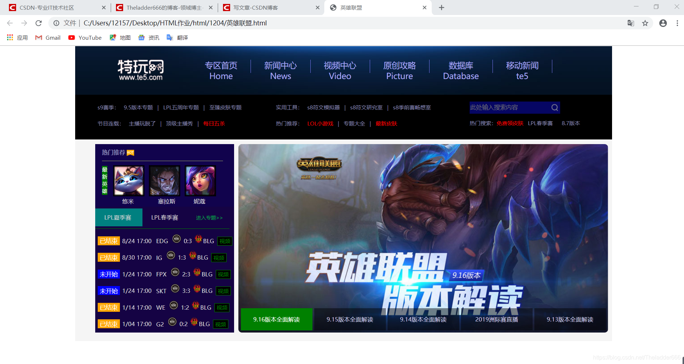Select the 9.13版本全面解读 banner tab
684x364 pixels.
click(x=570, y=319)
